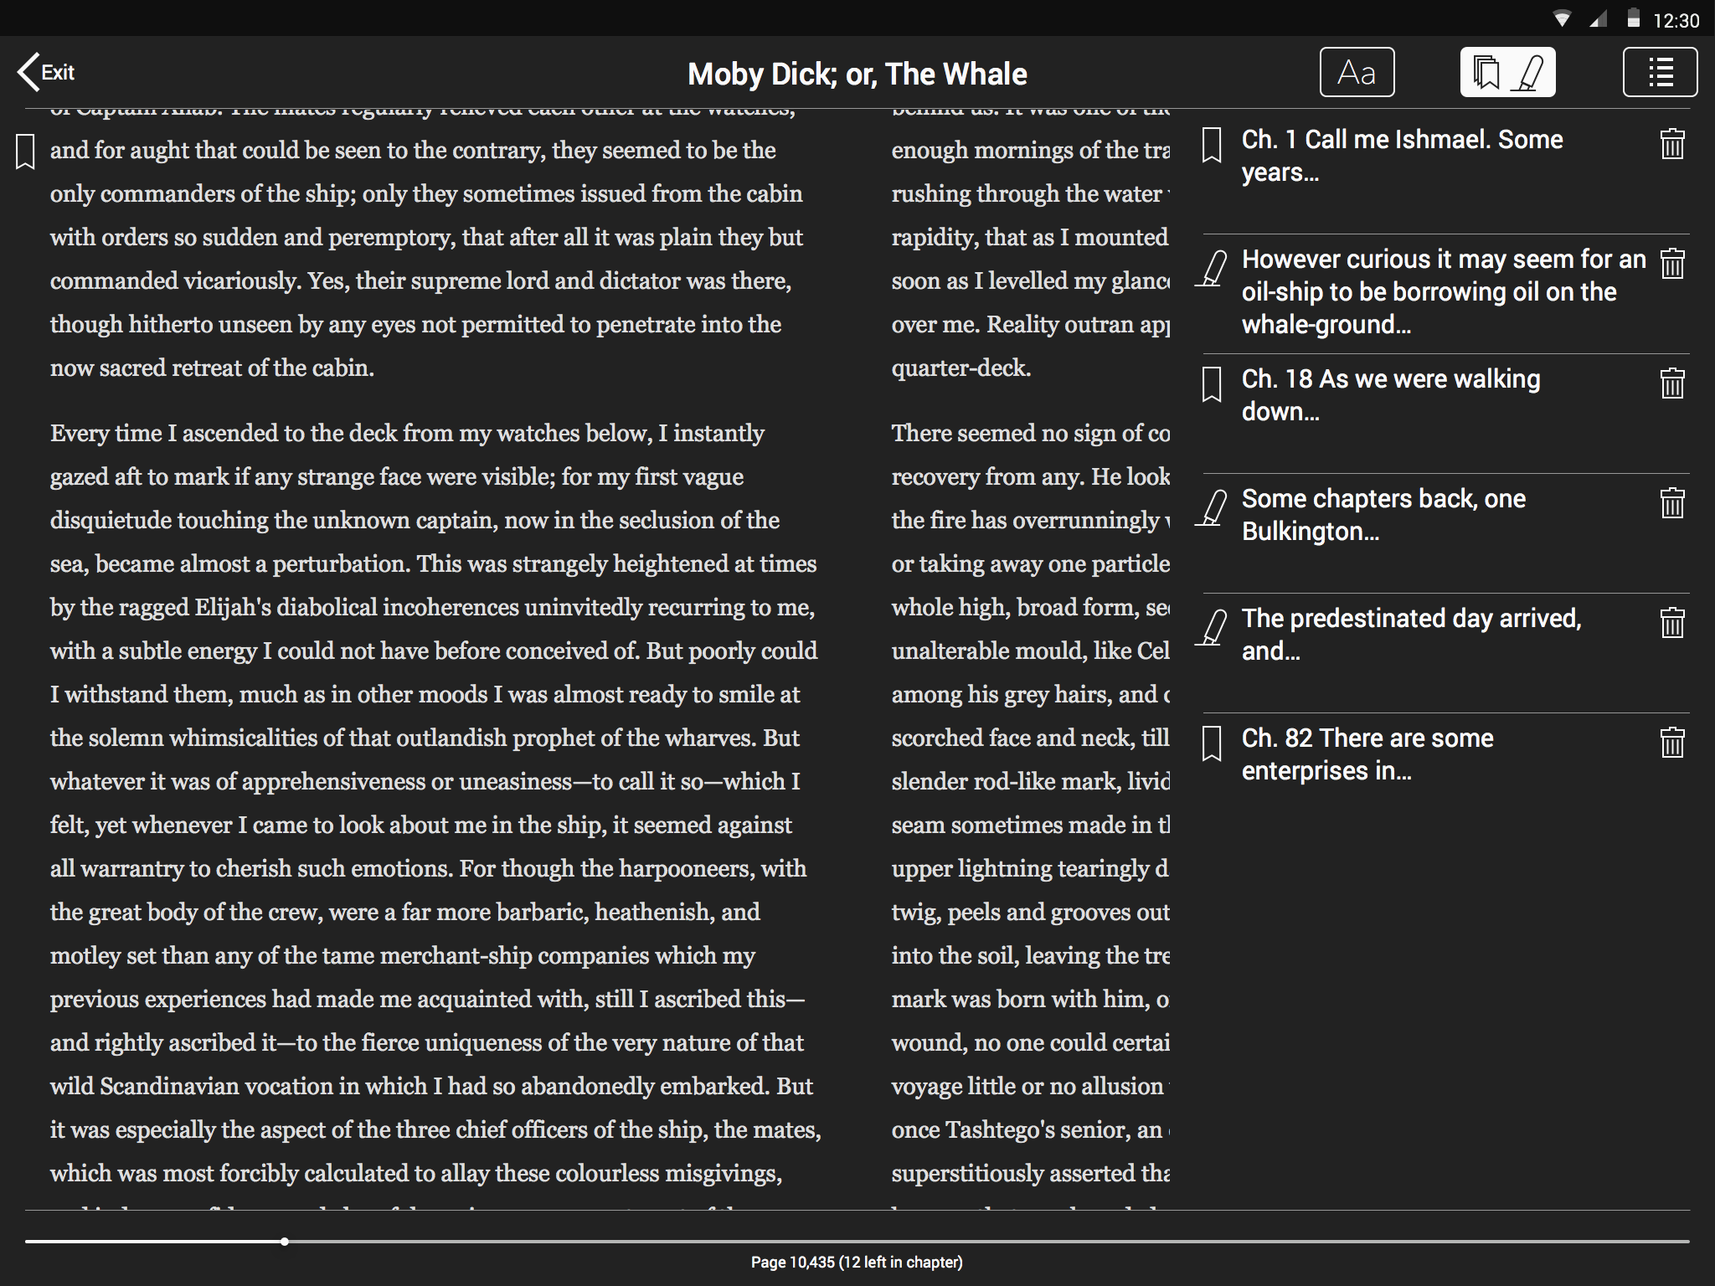Delete the oil-ship borrowing oil highlight
Viewport: 1715px width, 1286px height.
1671,265
